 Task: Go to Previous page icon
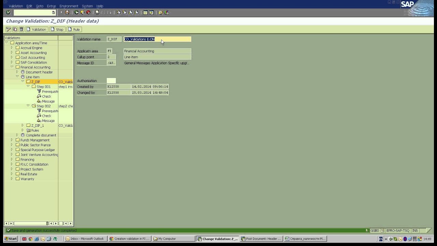[125, 12]
